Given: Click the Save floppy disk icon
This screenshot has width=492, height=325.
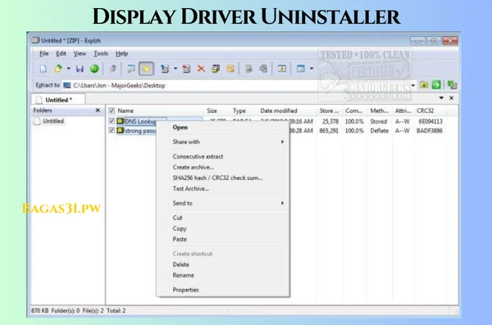Looking at the screenshot, I should [80, 69].
